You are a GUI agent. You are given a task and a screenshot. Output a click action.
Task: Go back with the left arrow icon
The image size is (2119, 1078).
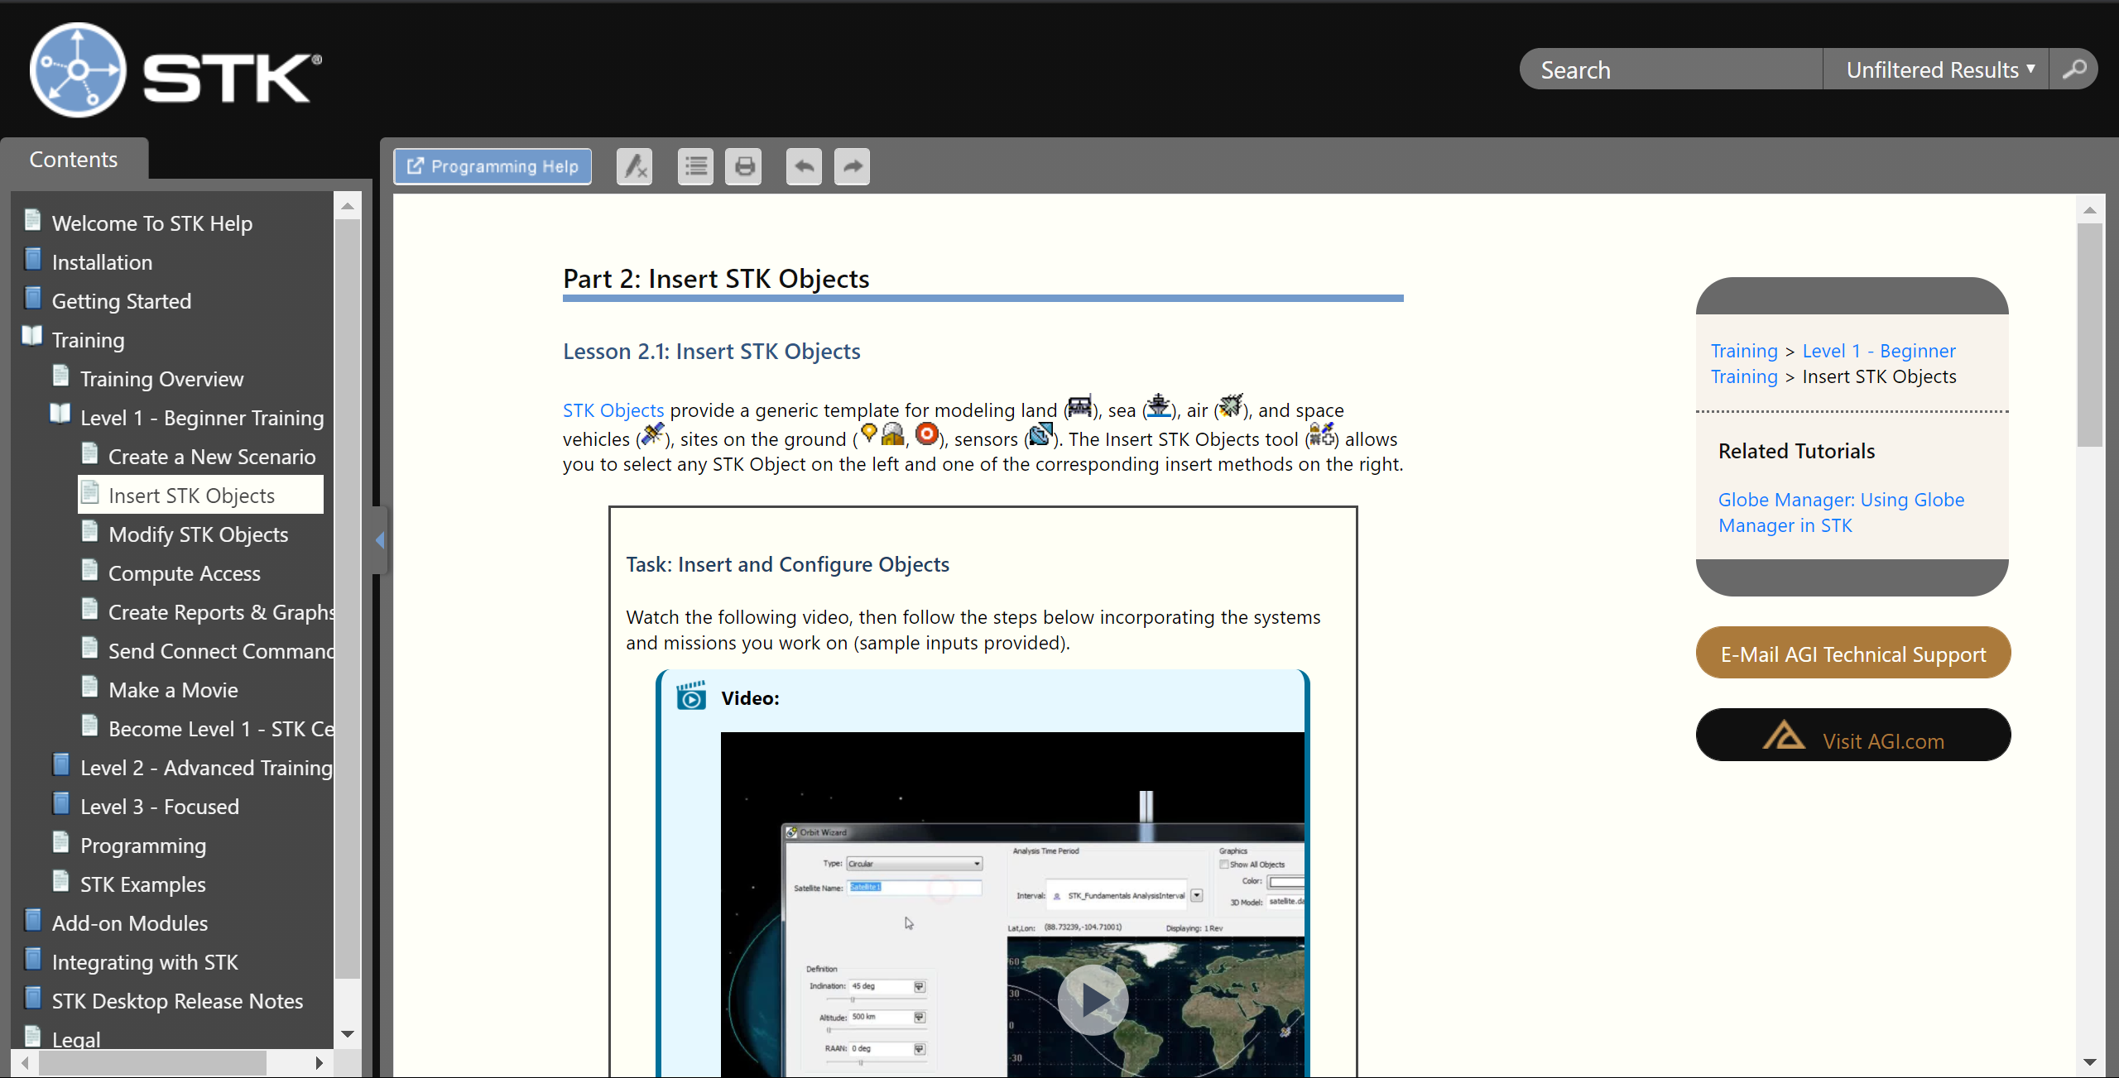(804, 166)
